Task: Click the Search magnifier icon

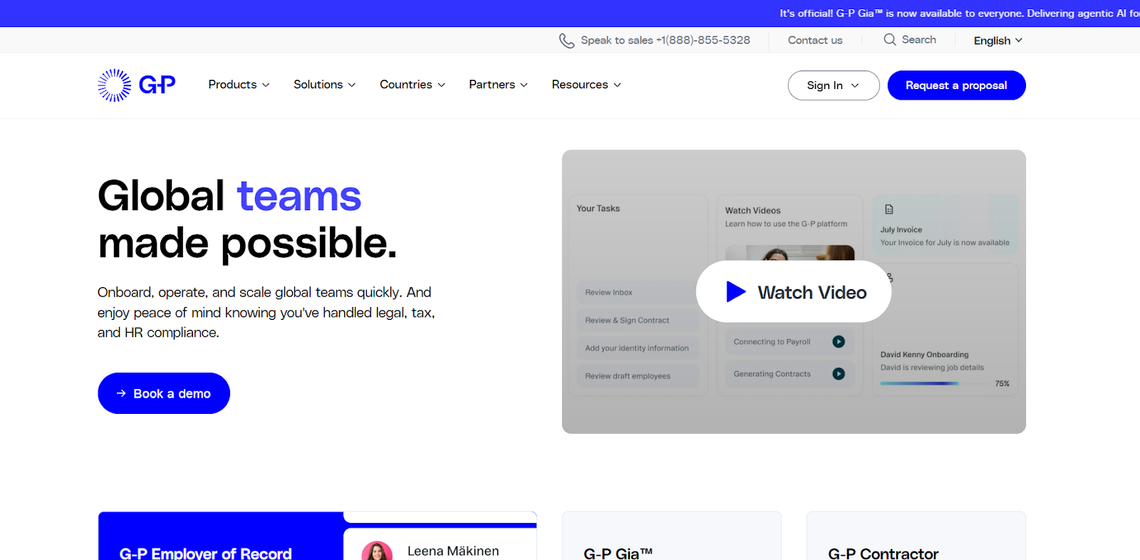Action: point(890,40)
